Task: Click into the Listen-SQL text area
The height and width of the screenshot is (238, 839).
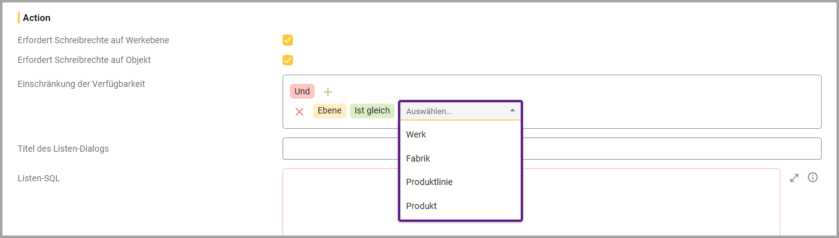Action: tap(531, 202)
